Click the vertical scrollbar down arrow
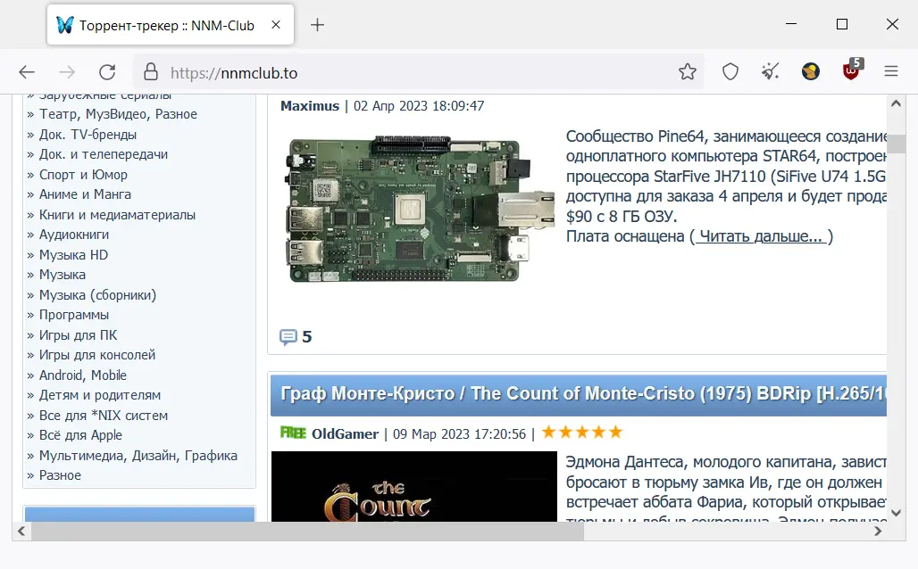Image resolution: width=918 pixels, height=569 pixels. tap(896, 512)
